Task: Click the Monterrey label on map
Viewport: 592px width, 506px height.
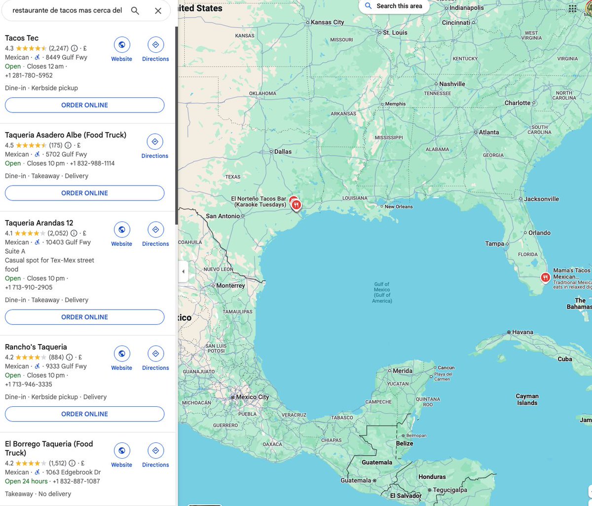Action: coord(231,285)
